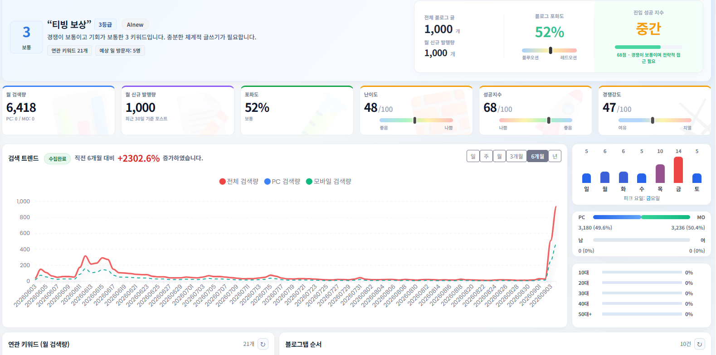Toggle 전체 검색량 legend series
This screenshot has width=716, height=355.
coord(239,182)
